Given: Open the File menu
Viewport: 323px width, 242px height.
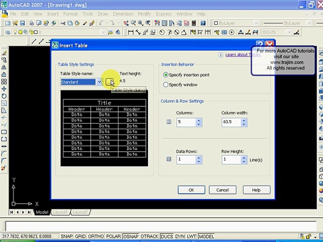Looking at the screenshot, I should [x=13, y=14].
